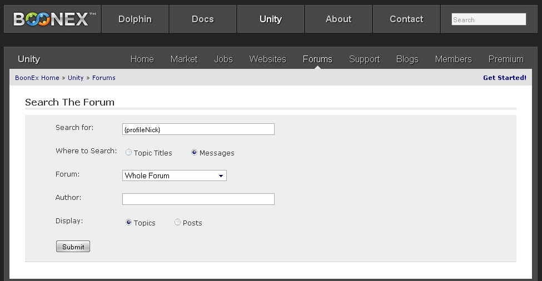Screen dimensions: 542x281
Task: Go to the About page
Action: 339,19
